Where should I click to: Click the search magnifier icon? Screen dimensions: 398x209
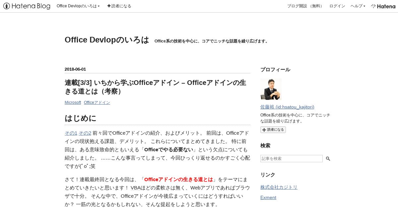328,159
